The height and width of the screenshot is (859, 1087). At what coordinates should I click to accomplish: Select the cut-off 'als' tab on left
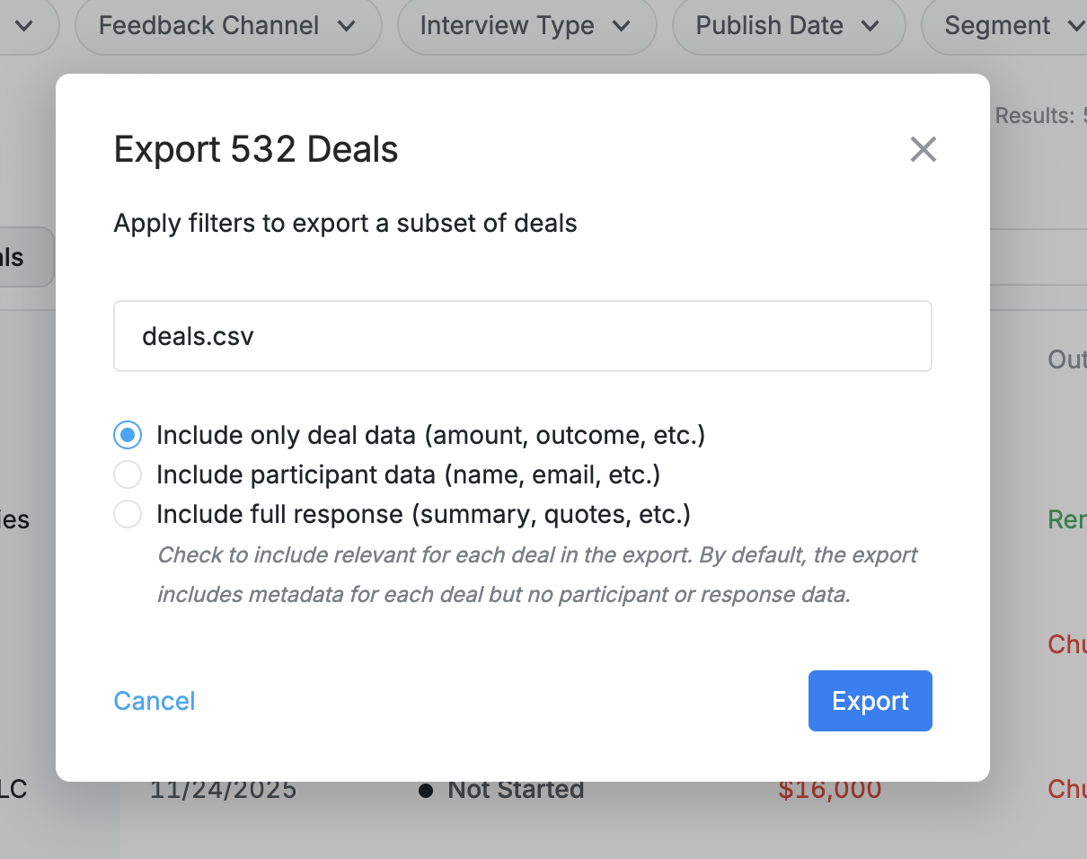click(26, 258)
